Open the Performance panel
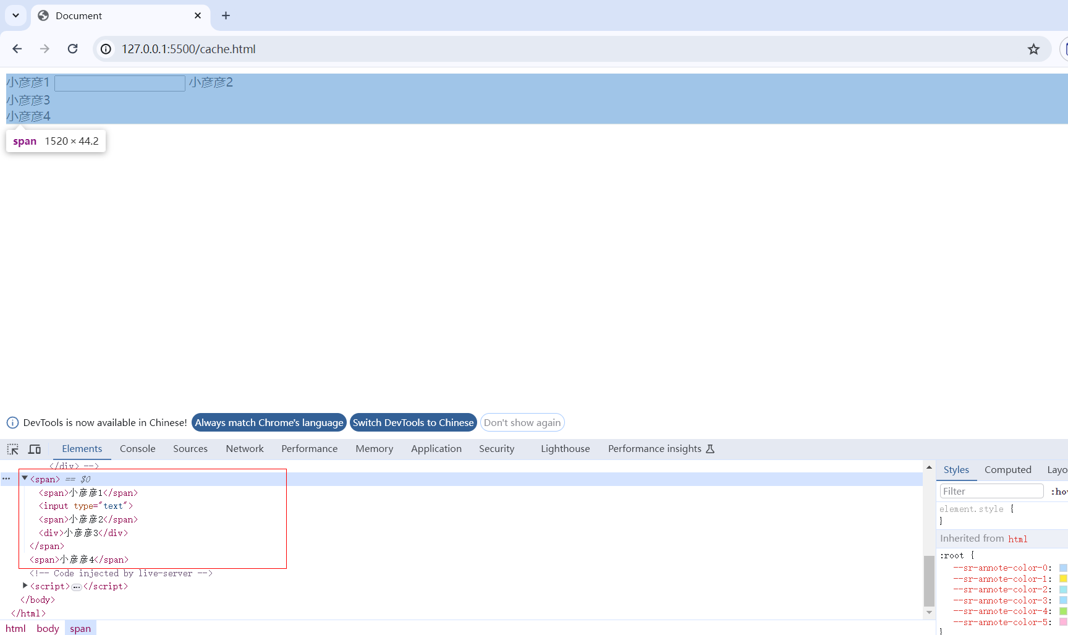The width and height of the screenshot is (1068, 635). point(309,449)
